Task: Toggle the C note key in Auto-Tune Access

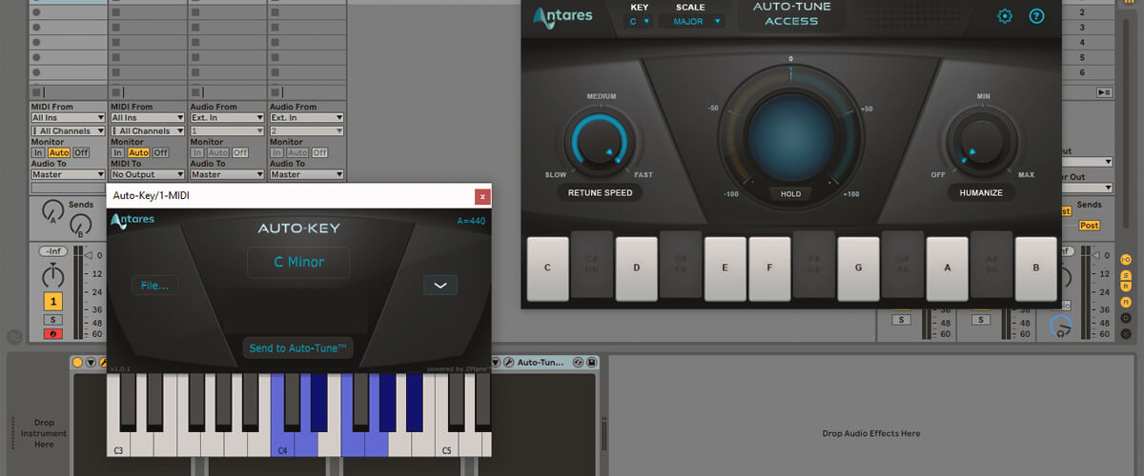Action: pos(548,268)
